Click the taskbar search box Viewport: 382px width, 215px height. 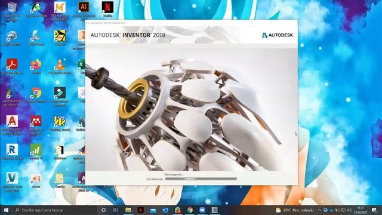coord(55,210)
